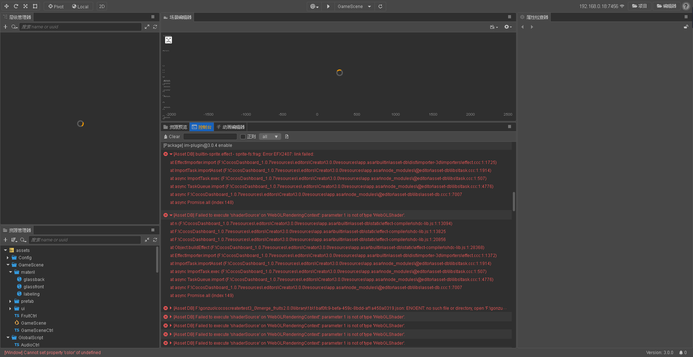Select the 资源管理器 panel tab
This screenshot has height=357, width=693.
[17, 230]
